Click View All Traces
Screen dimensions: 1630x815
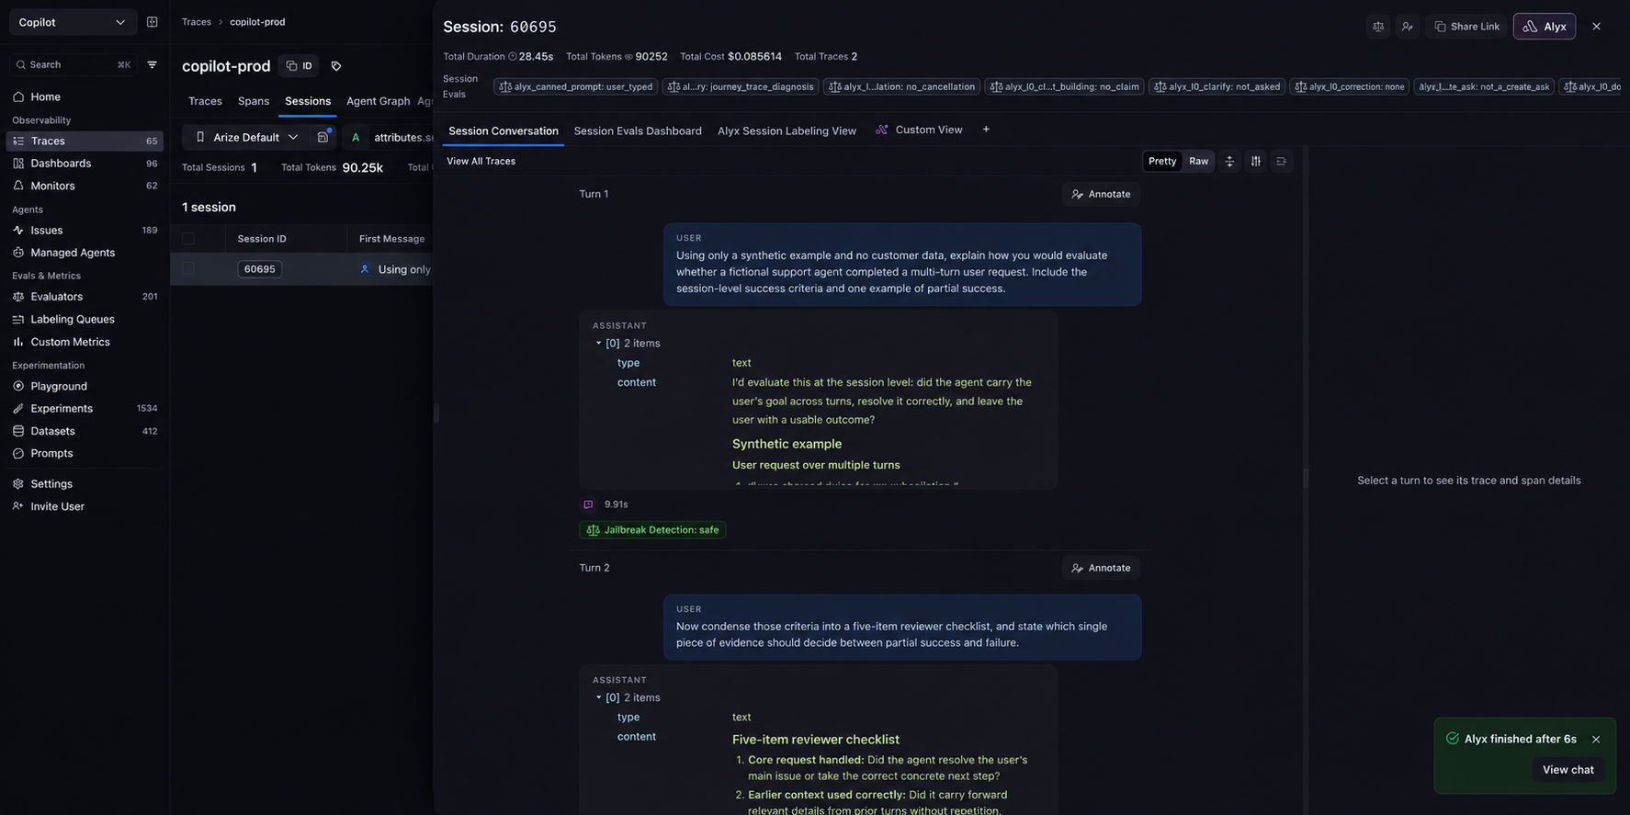pos(481,162)
